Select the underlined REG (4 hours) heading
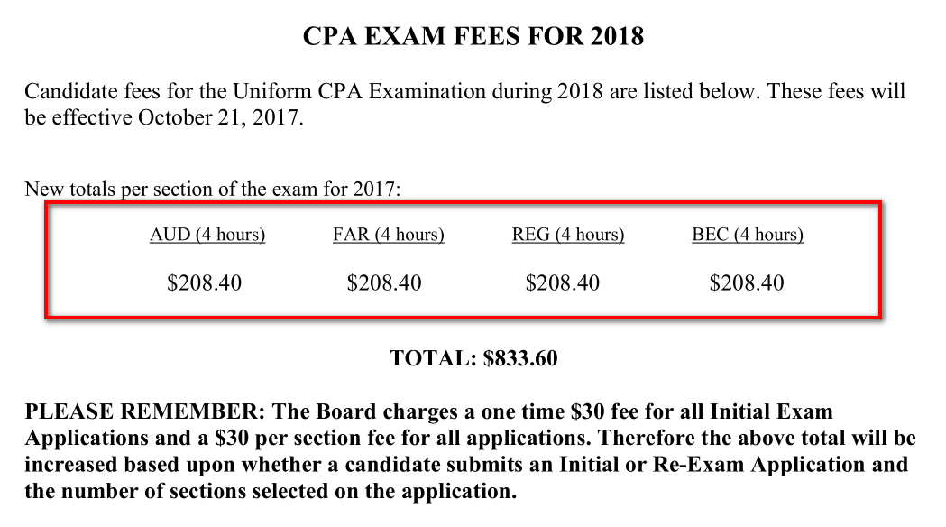This screenshot has width=946, height=527. pyautogui.click(x=568, y=235)
